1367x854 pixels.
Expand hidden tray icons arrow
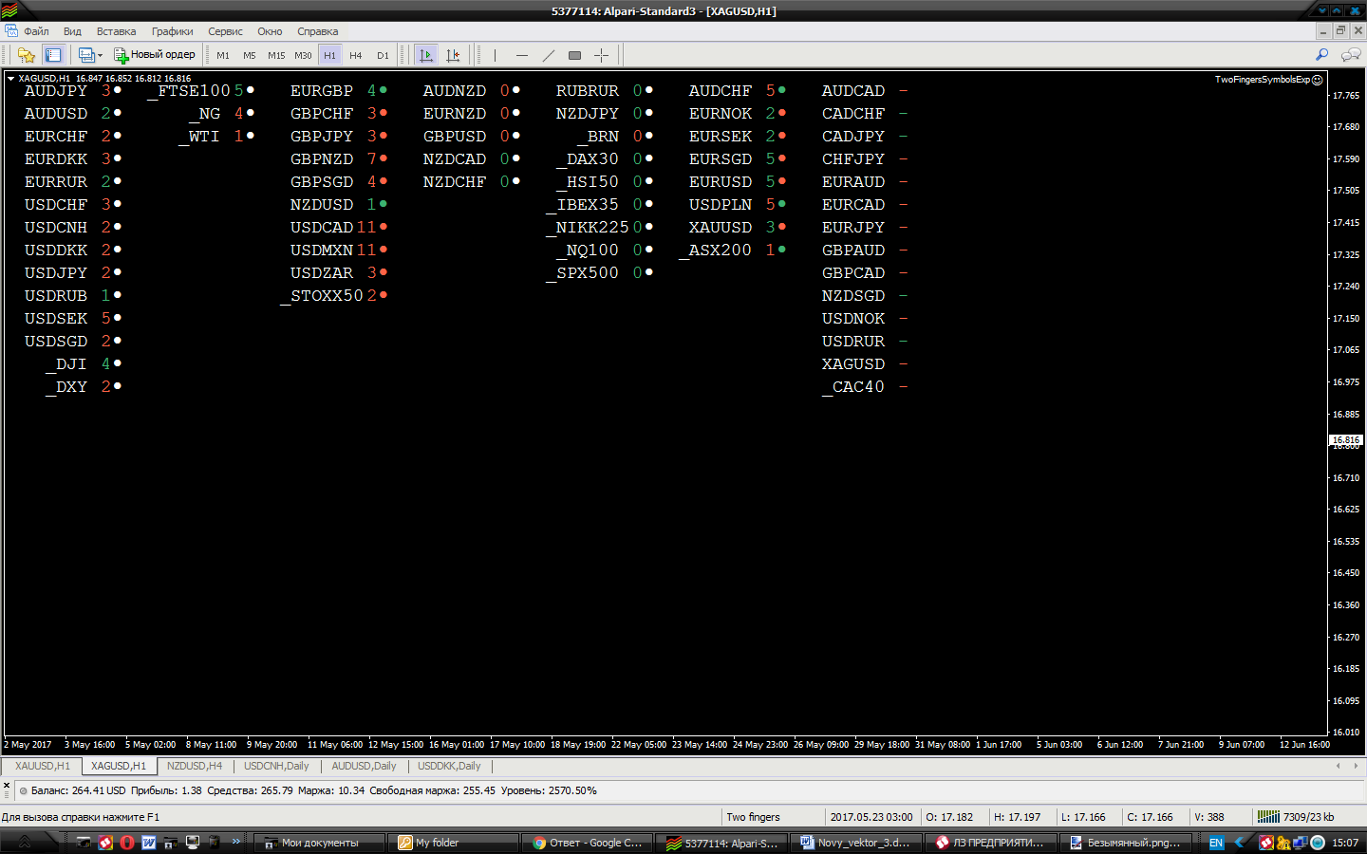(x=1240, y=843)
